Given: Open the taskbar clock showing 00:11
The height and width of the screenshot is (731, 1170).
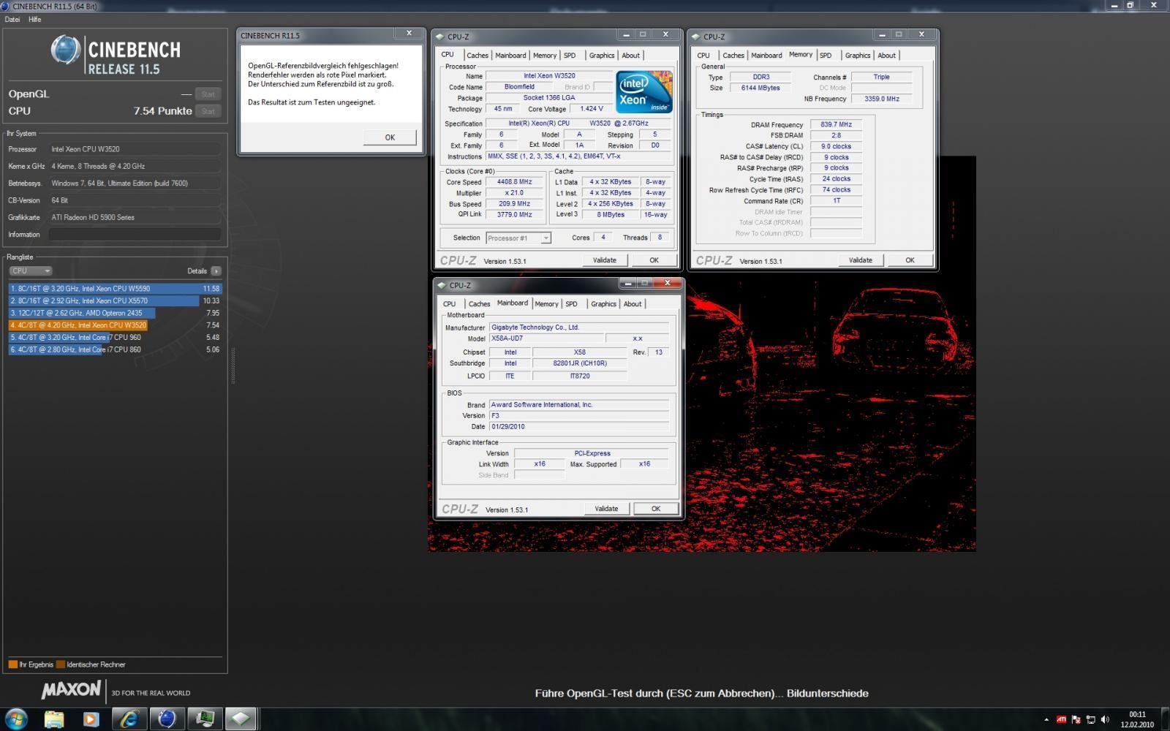Looking at the screenshot, I should pos(1137,720).
